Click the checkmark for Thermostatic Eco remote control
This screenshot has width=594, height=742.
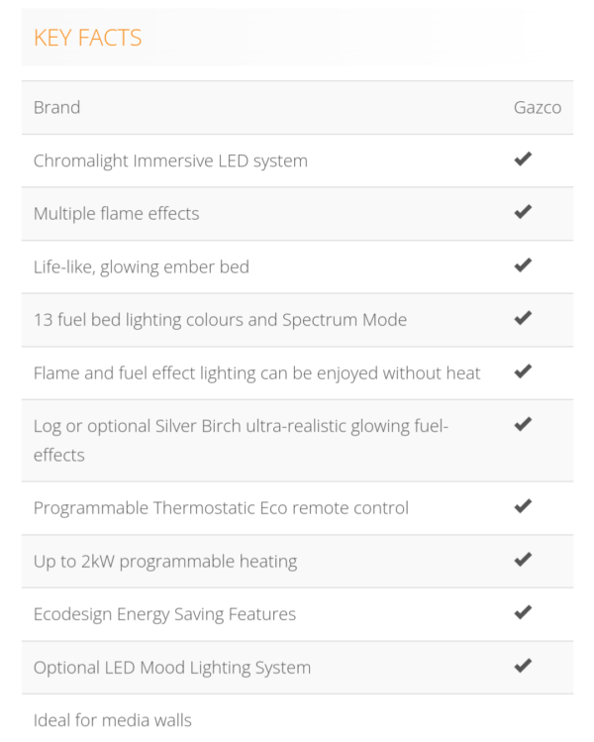point(523,506)
